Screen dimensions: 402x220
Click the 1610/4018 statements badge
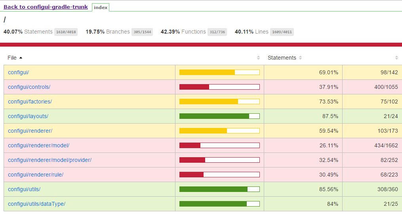66,32
